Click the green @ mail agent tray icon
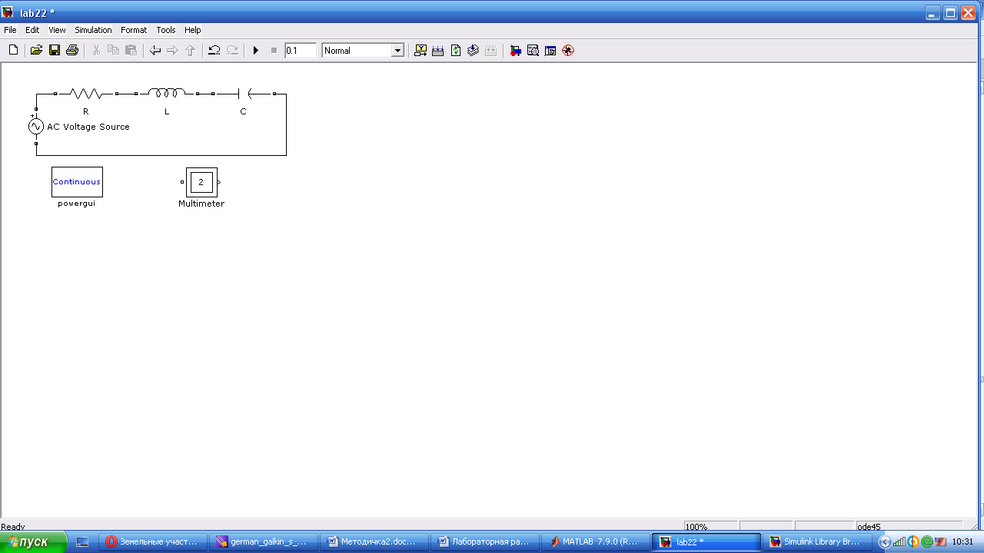Viewport: 984px width, 553px height. pos(927,541)
